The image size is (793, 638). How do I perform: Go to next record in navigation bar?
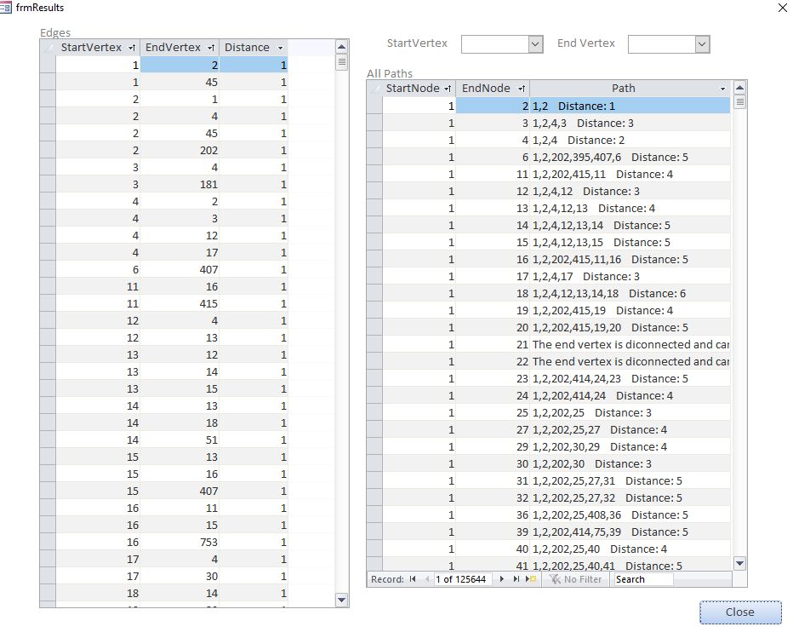tap(502, 578)
